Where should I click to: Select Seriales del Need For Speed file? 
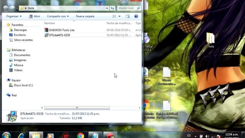click(x=167, y=110)
